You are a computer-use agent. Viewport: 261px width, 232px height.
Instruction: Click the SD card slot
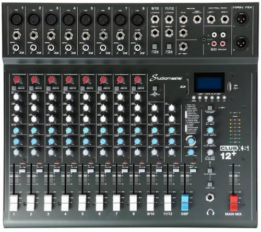point(187,87)
